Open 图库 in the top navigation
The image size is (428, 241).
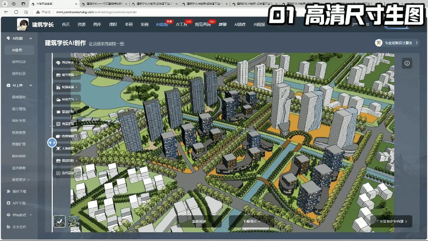pyautogui.click(x=97, y=25)
